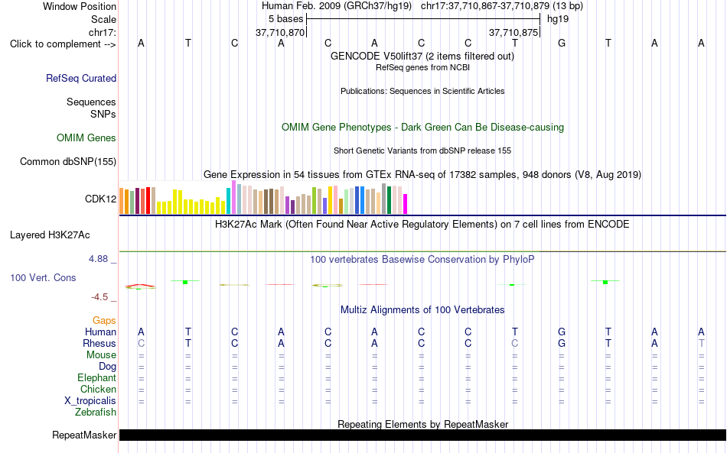The width and height of the screenshot is (727, 453).
Task: Open the 100 Vert. Cons track label
Action: click(x=43, y=277)
